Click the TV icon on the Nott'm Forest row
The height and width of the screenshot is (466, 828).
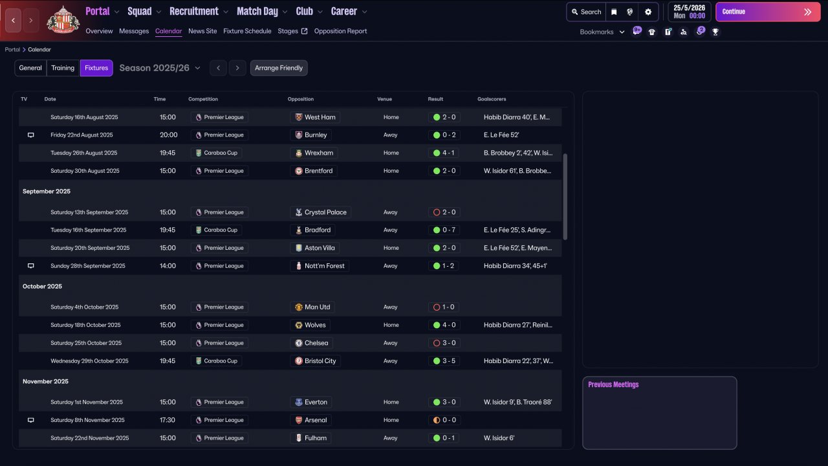(30, 266)
